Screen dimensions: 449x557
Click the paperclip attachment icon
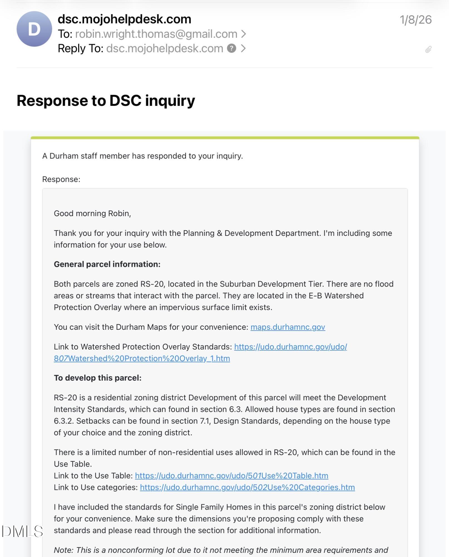point(428,50)
